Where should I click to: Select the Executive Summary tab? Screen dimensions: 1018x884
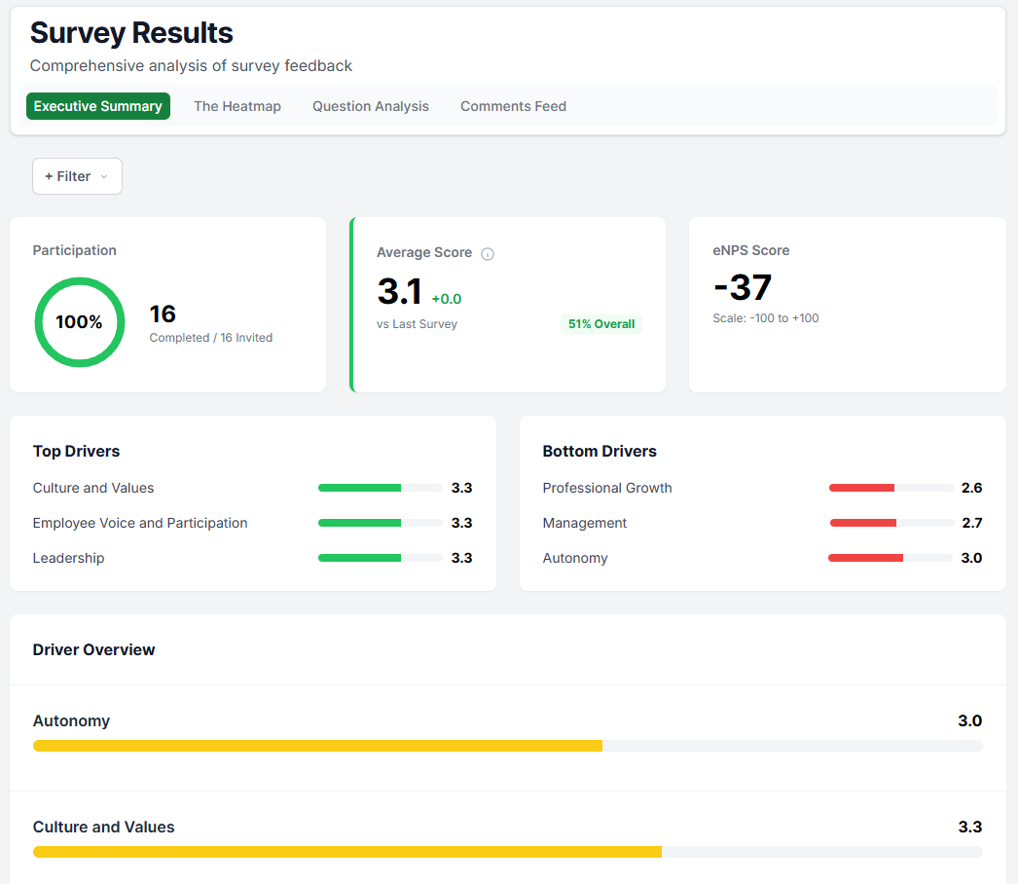[x=98, y=106]
